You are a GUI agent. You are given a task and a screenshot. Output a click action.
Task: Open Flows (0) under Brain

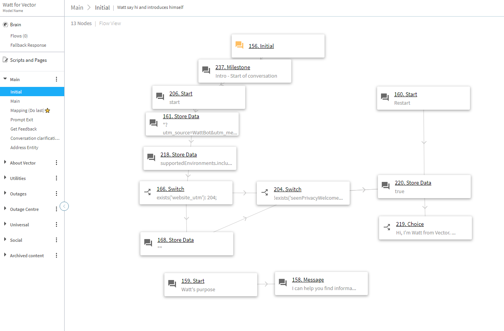pyautogui.click(x=19, y=36)
